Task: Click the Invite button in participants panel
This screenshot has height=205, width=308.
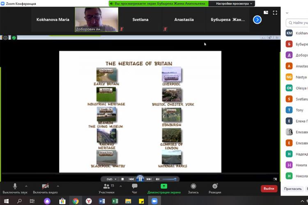Action: click(292, 189)
